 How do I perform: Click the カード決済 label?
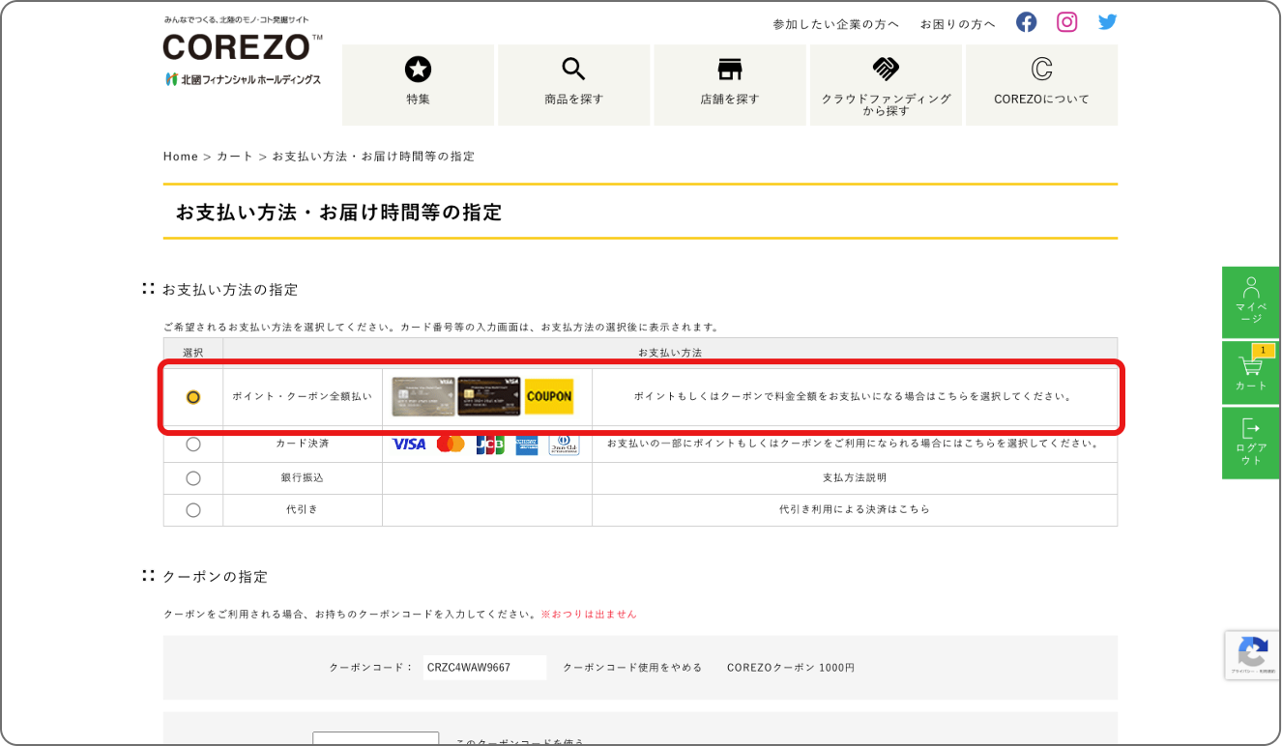point(302,444)
